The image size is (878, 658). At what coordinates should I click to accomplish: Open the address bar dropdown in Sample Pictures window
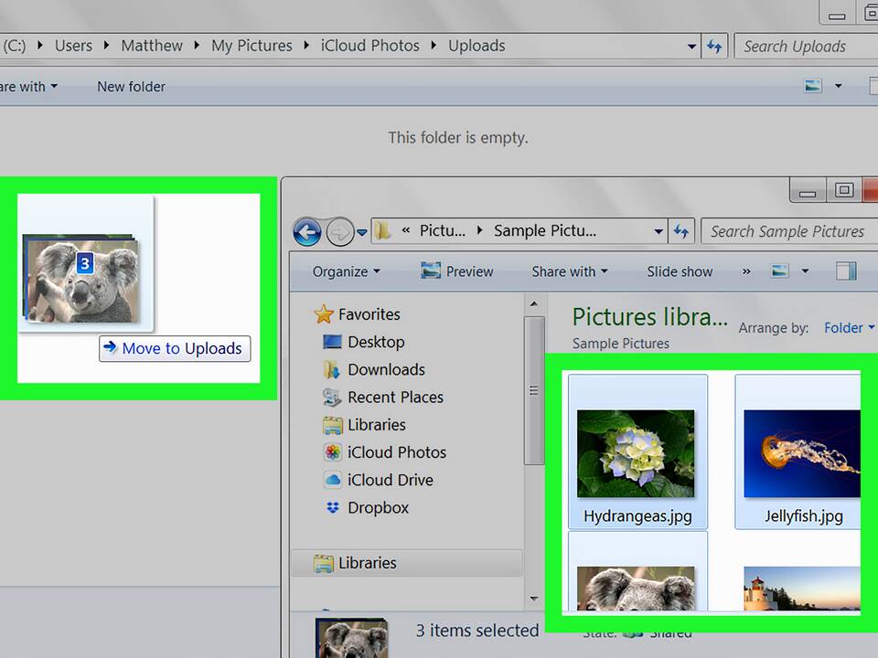tap(658, 231)
